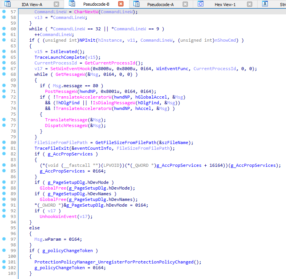This screenshot has height=279, width=286.
Task: Toggle breakpoint dot on line 68
Action: (x=4, y=74)
